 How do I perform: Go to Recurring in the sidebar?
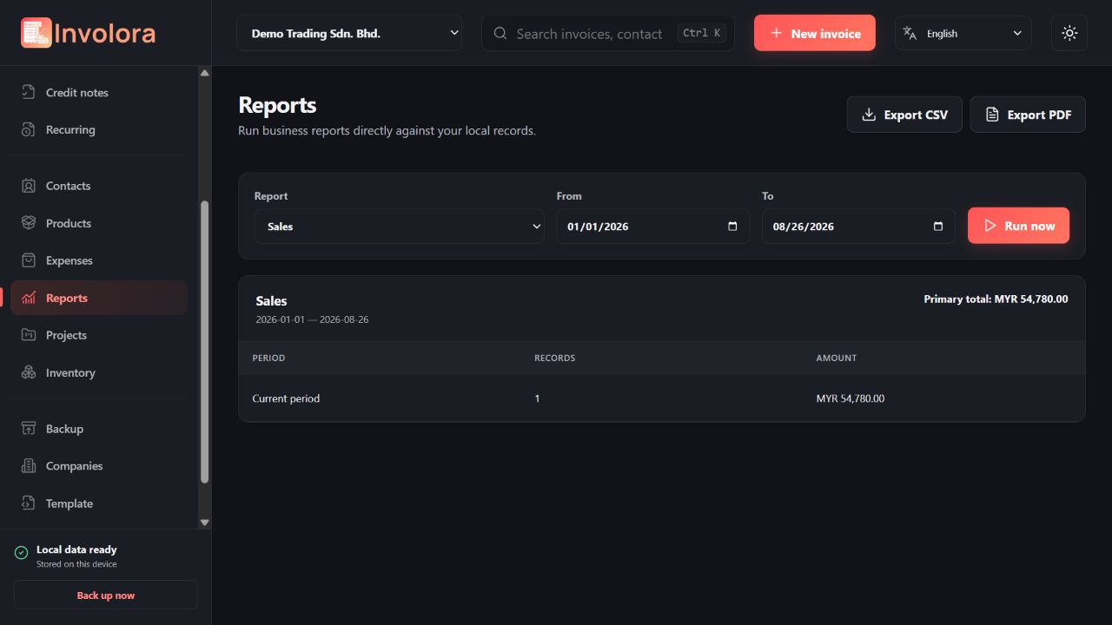99,129
